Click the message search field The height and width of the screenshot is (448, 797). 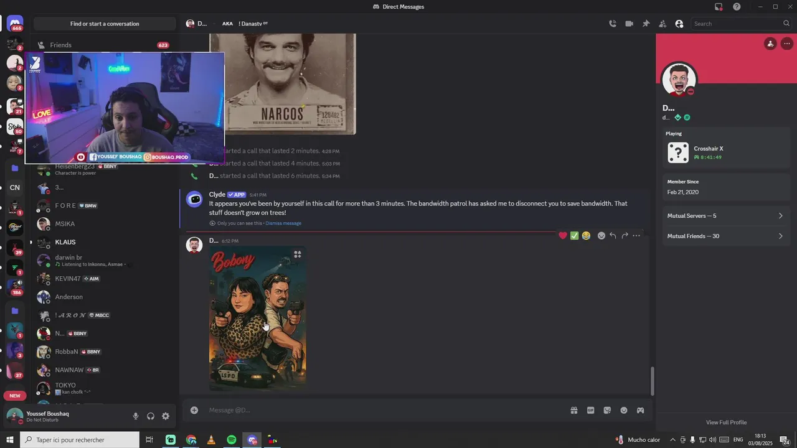pyautogui.click(x=741, y=24)
